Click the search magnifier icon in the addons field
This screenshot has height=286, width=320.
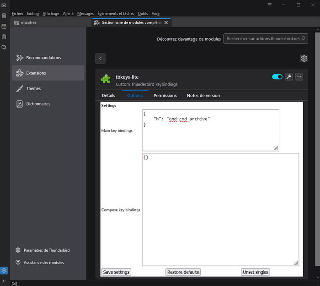tap(303, 38)
